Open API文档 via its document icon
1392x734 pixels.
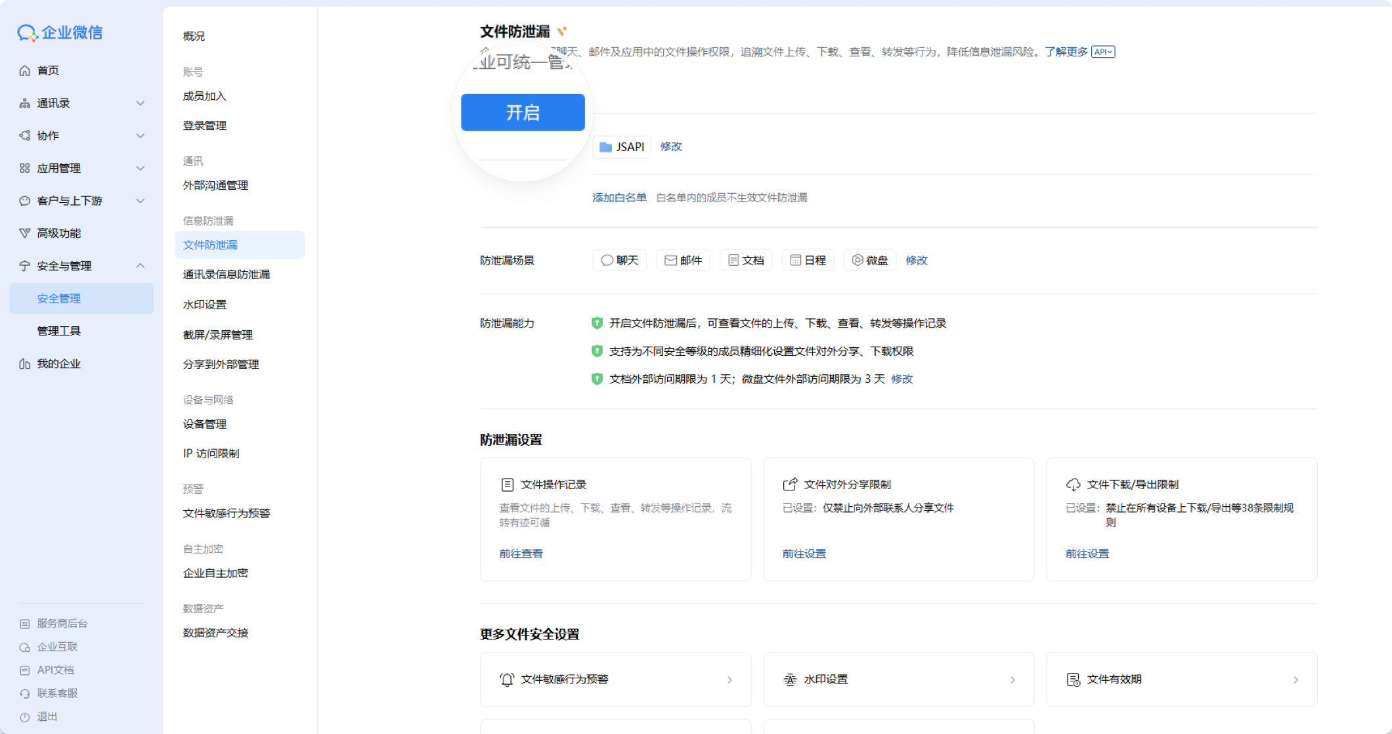coord(25,670)
